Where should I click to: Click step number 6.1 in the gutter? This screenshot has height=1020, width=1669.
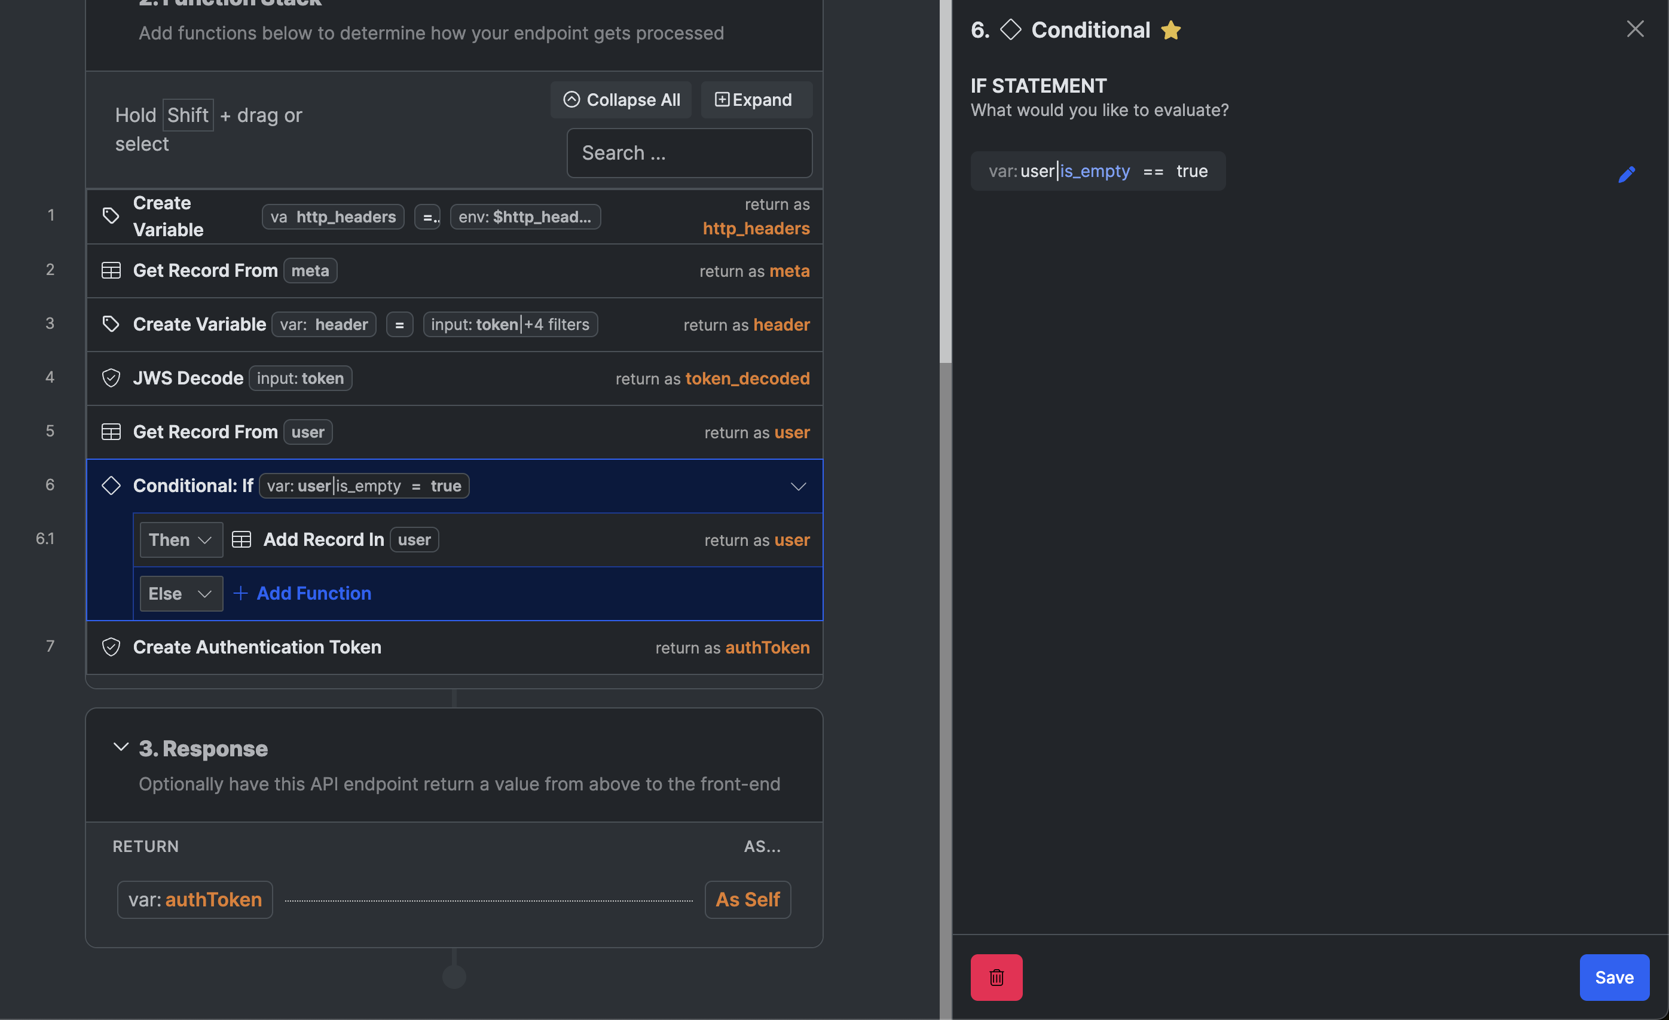[45, 539]
